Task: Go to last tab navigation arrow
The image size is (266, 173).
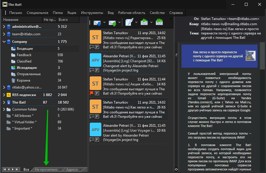Action: [x=17, y=169]
